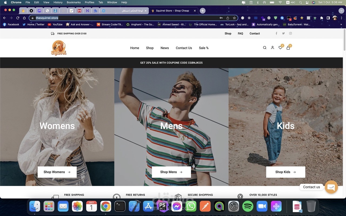Open the History menu in the menu bar
346x216 pixels.
[x=58, y=2]
